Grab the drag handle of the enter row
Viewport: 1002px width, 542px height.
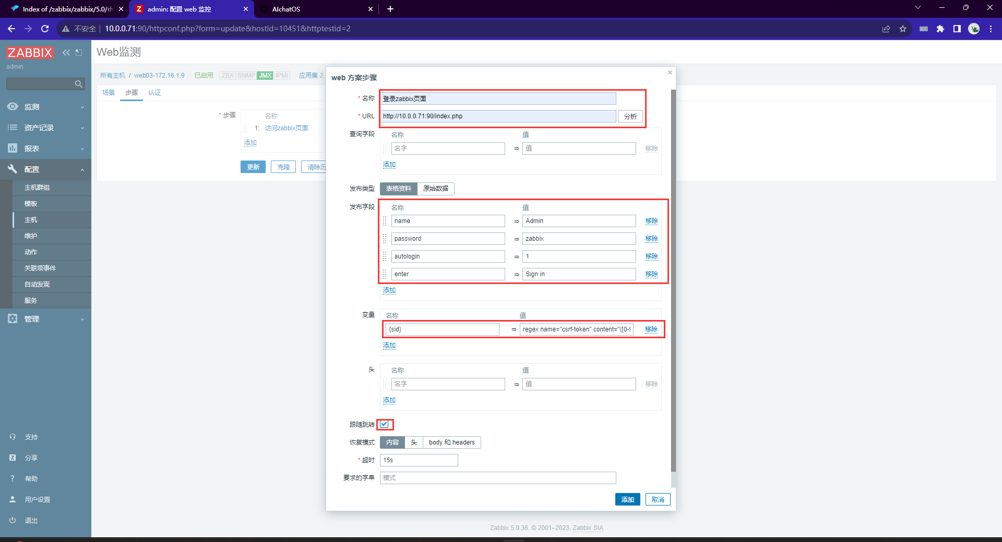[x=385, y=274]
